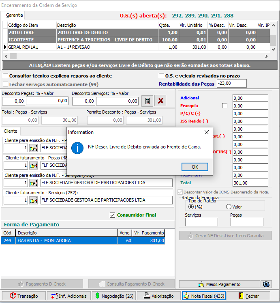This screenshot has height=303, width=280.
Task: Click Nota Fiscal (435) button
Action: click(204, 296)
